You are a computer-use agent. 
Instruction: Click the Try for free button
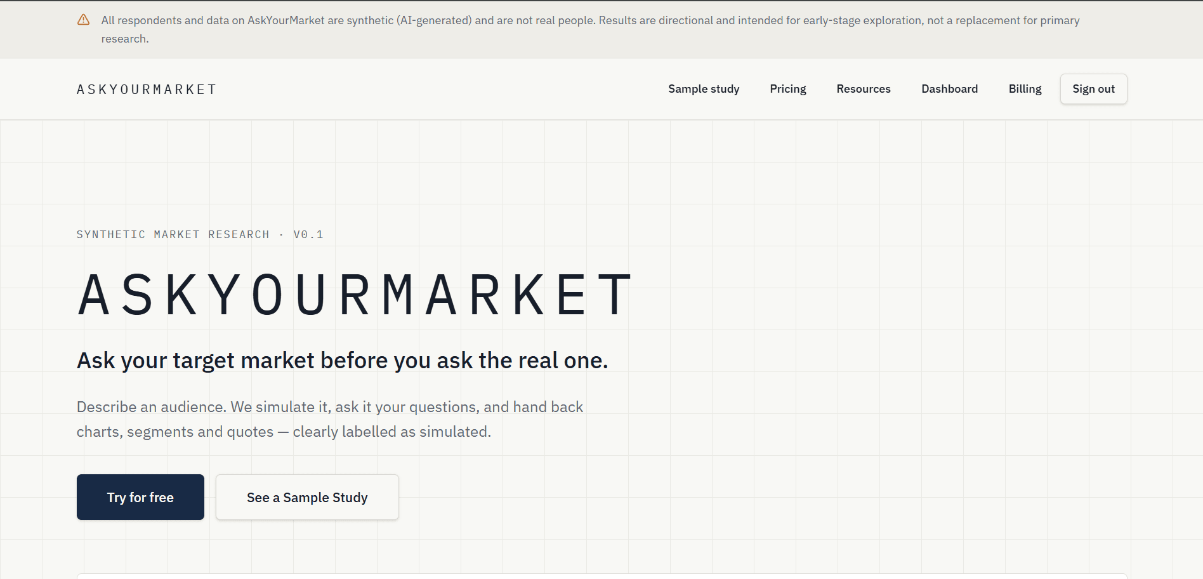(140, 497)
